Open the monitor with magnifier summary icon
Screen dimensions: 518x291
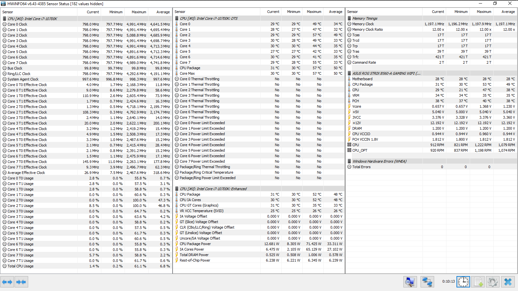click(x=410, y=282)
